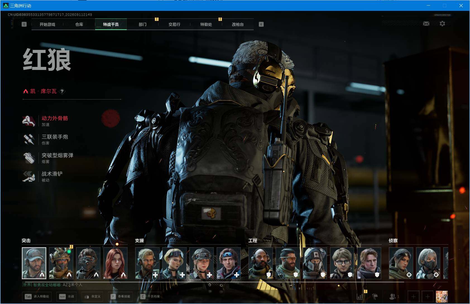Click the 查看技能 button
Viewport: 470px width, 304px height.
(120, 296)
